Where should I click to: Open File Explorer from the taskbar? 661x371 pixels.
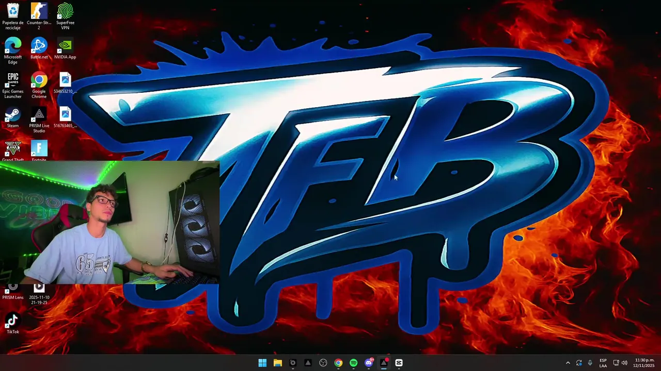click(x=277, y=363)
